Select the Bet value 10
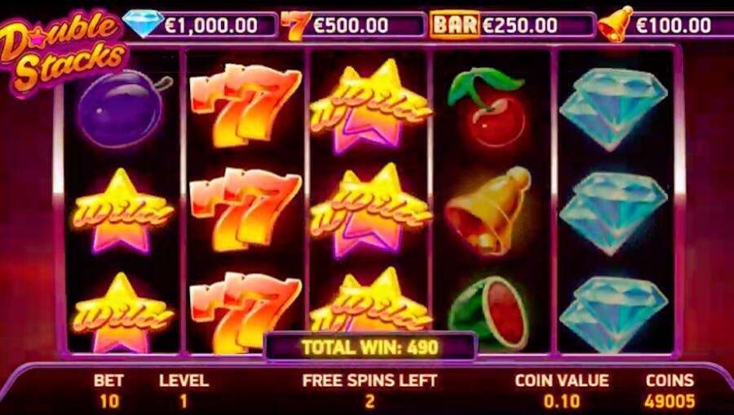This screenshot has height=415, width=734. (109, 401)
